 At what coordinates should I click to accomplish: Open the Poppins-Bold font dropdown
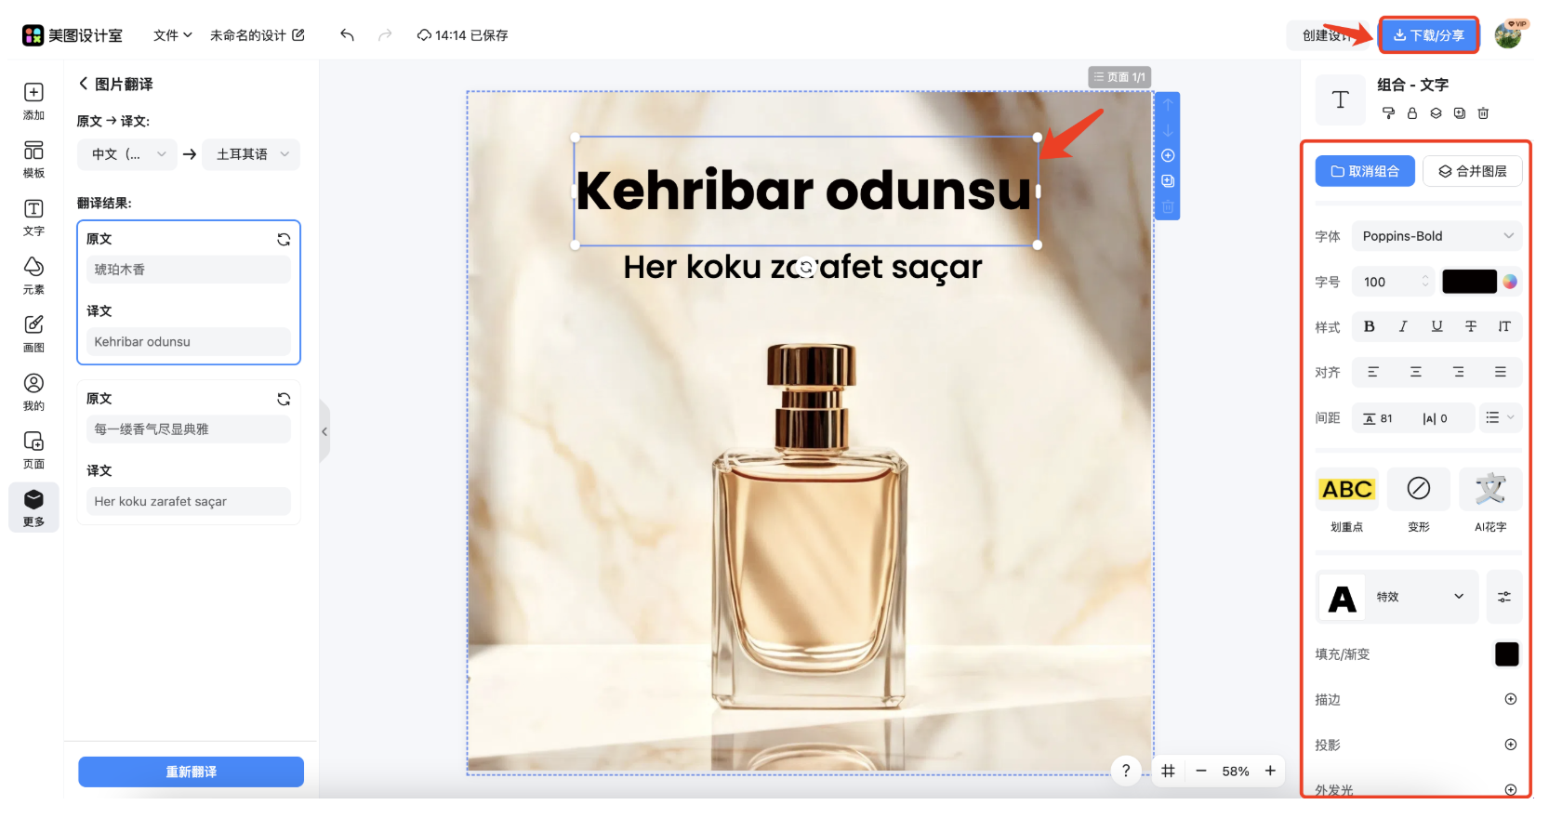[x=1436, y=236]
